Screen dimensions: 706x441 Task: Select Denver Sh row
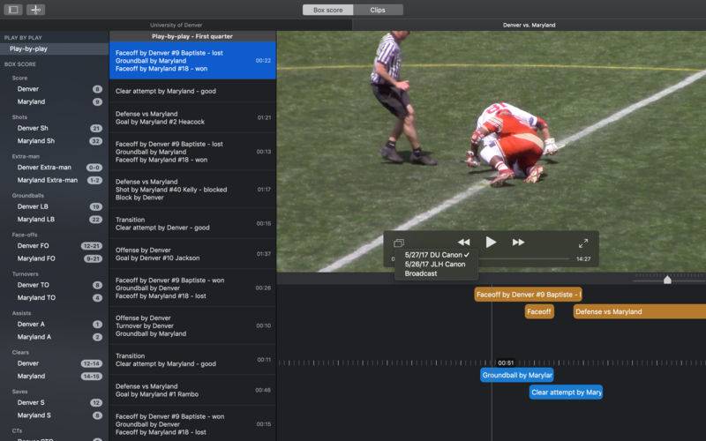[54, 128]
